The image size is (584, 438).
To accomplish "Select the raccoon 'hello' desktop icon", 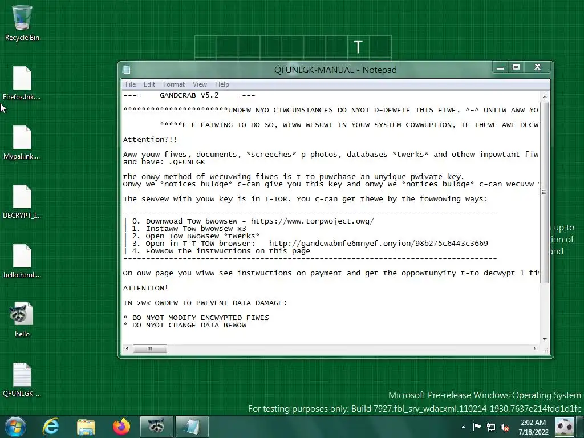I will [x=22, y=320].
